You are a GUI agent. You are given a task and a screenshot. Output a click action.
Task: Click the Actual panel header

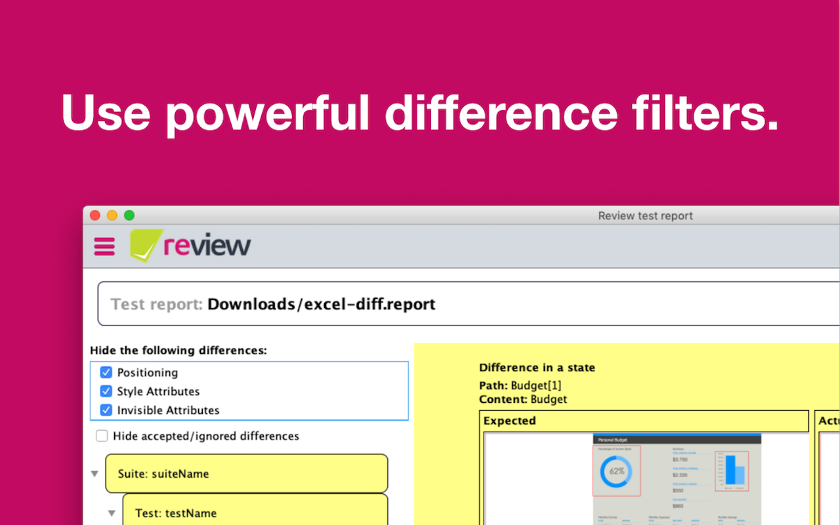[828, 421]
